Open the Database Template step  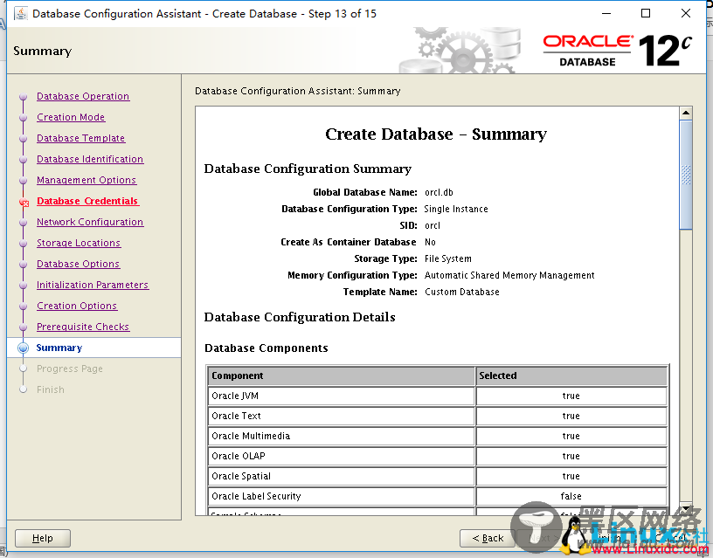(80, 138)
